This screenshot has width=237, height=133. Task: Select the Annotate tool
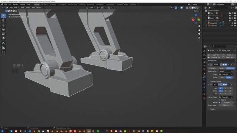pos(4,43)
